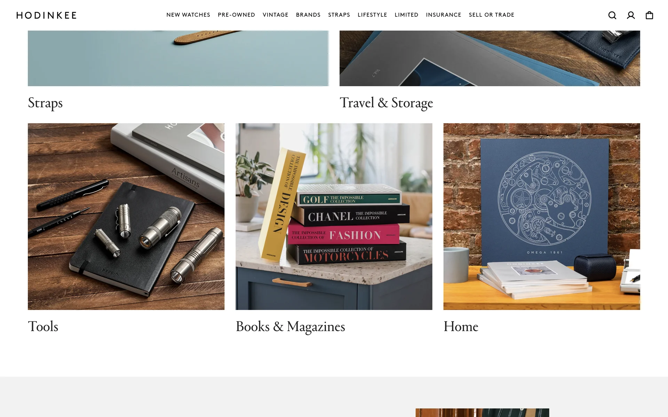Open the New Watches menu
668x417 pixels.
tap(188, 15)
